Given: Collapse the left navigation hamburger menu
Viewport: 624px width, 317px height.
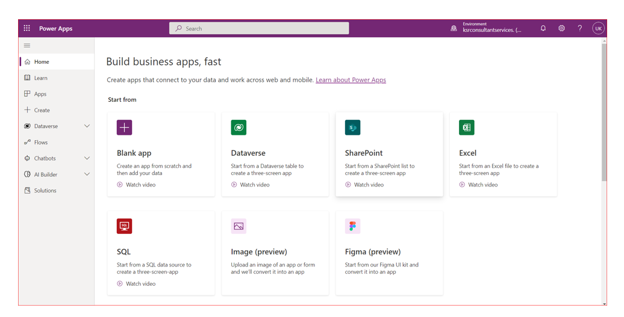Looking at the screenshot, I should (27, 46).
